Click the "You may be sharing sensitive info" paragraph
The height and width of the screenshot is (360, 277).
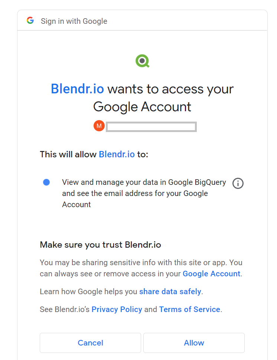pos(141,263)
